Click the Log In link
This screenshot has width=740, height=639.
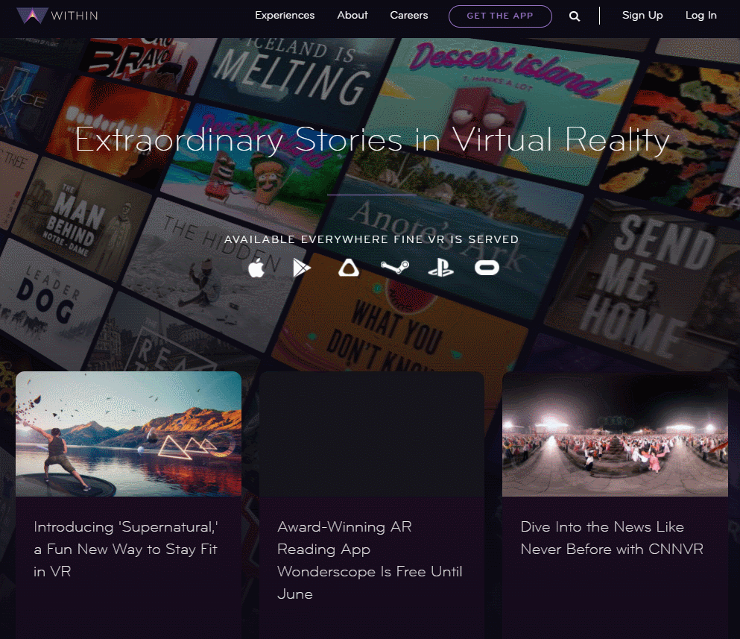click(701, 15)
